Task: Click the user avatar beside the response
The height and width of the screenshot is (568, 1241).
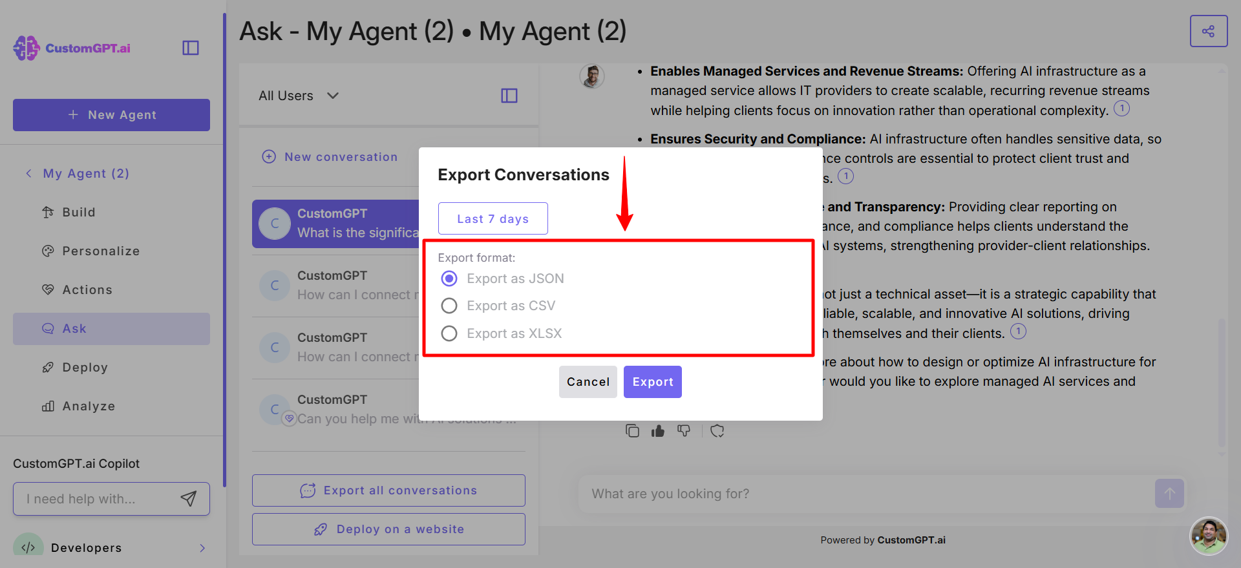Action: 592,76
